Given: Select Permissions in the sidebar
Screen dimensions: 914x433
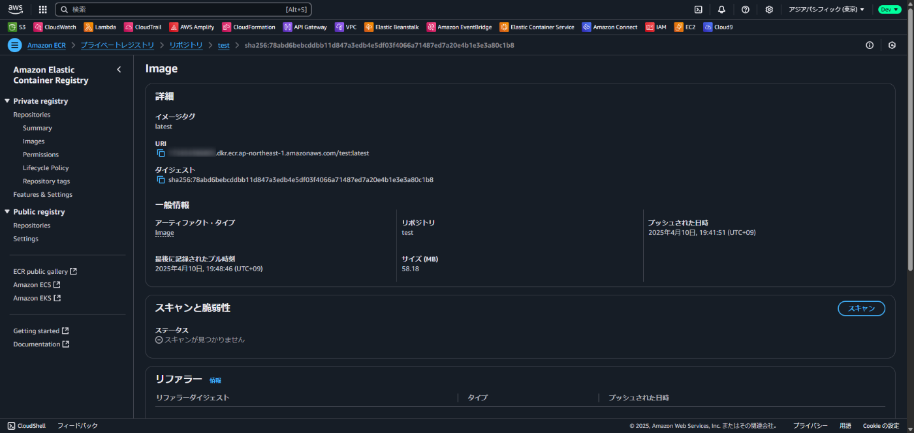Looking at the screenshot, I should [x=40, y=155].
